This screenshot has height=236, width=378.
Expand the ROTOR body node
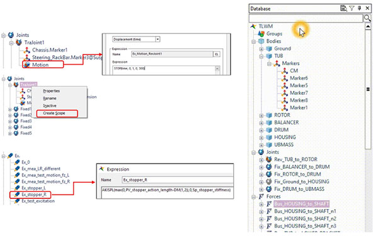[x=261, y=115]
